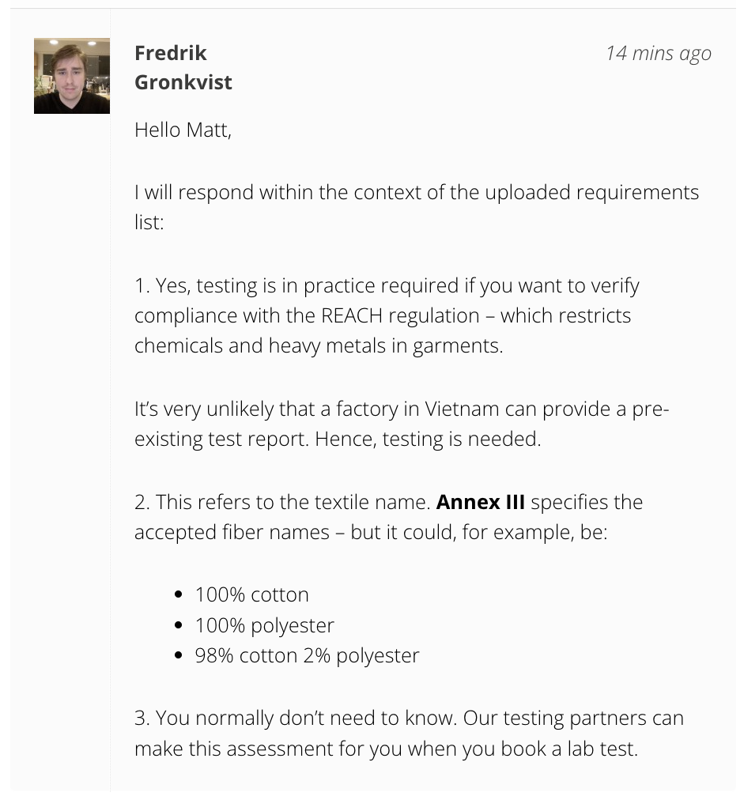Screen dimensions: 744x796
Task: Click the bullet dot before '98% cotton'
Action: (178, 655)
